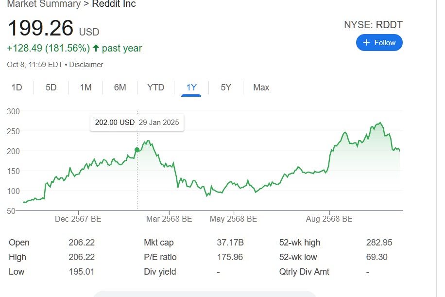
Task: Select the Max range tab
Action: [x=261, y=87]
